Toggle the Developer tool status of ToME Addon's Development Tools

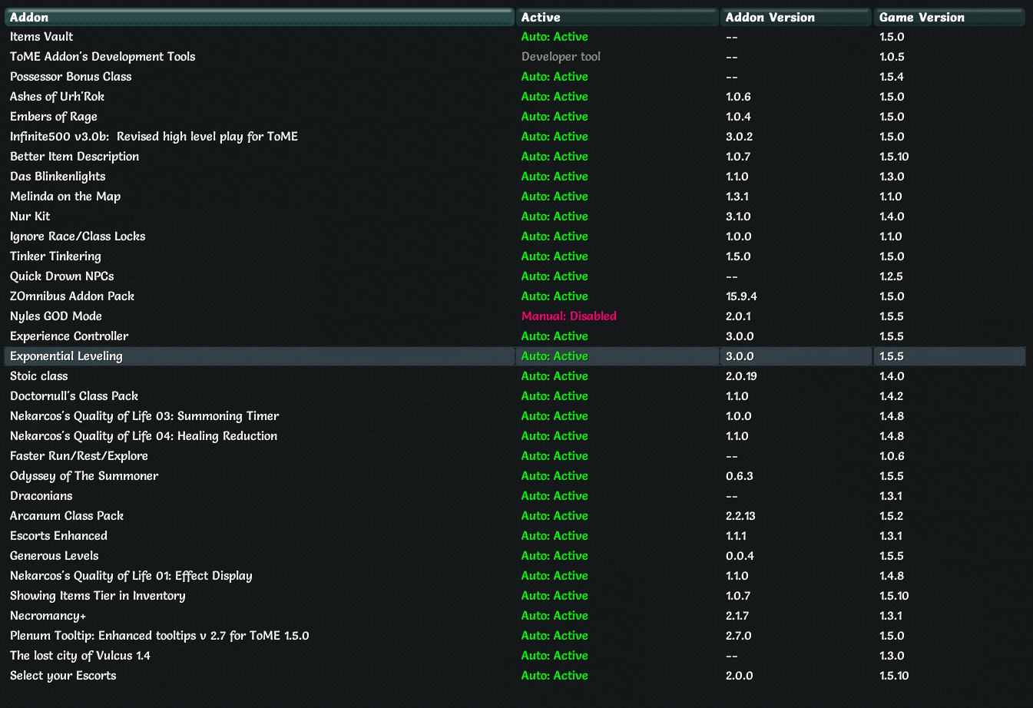[x=561, y=57]
